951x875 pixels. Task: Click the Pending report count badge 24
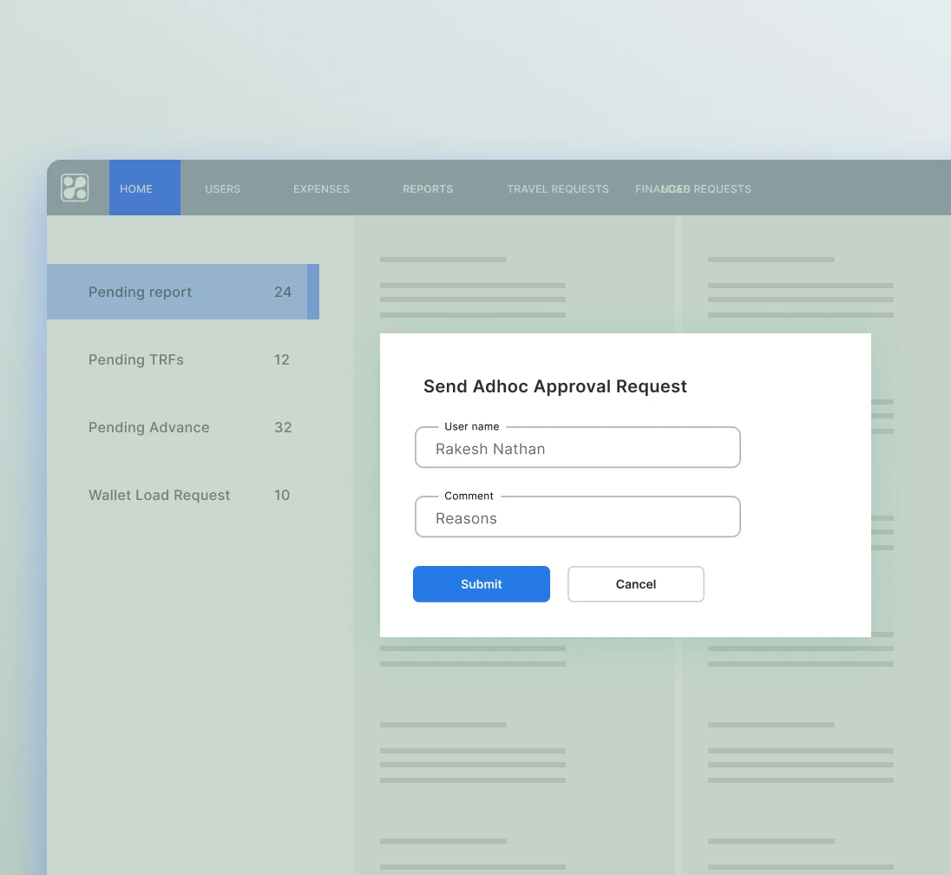pyautogui.click(x=283, y=292)
